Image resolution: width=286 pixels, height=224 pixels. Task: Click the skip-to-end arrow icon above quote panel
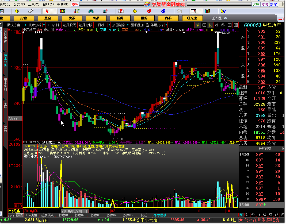(x=236, y=25)
